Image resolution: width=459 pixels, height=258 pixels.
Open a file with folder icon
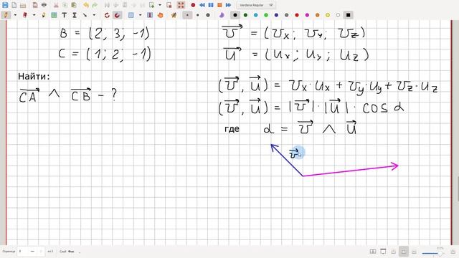[23, 5]
